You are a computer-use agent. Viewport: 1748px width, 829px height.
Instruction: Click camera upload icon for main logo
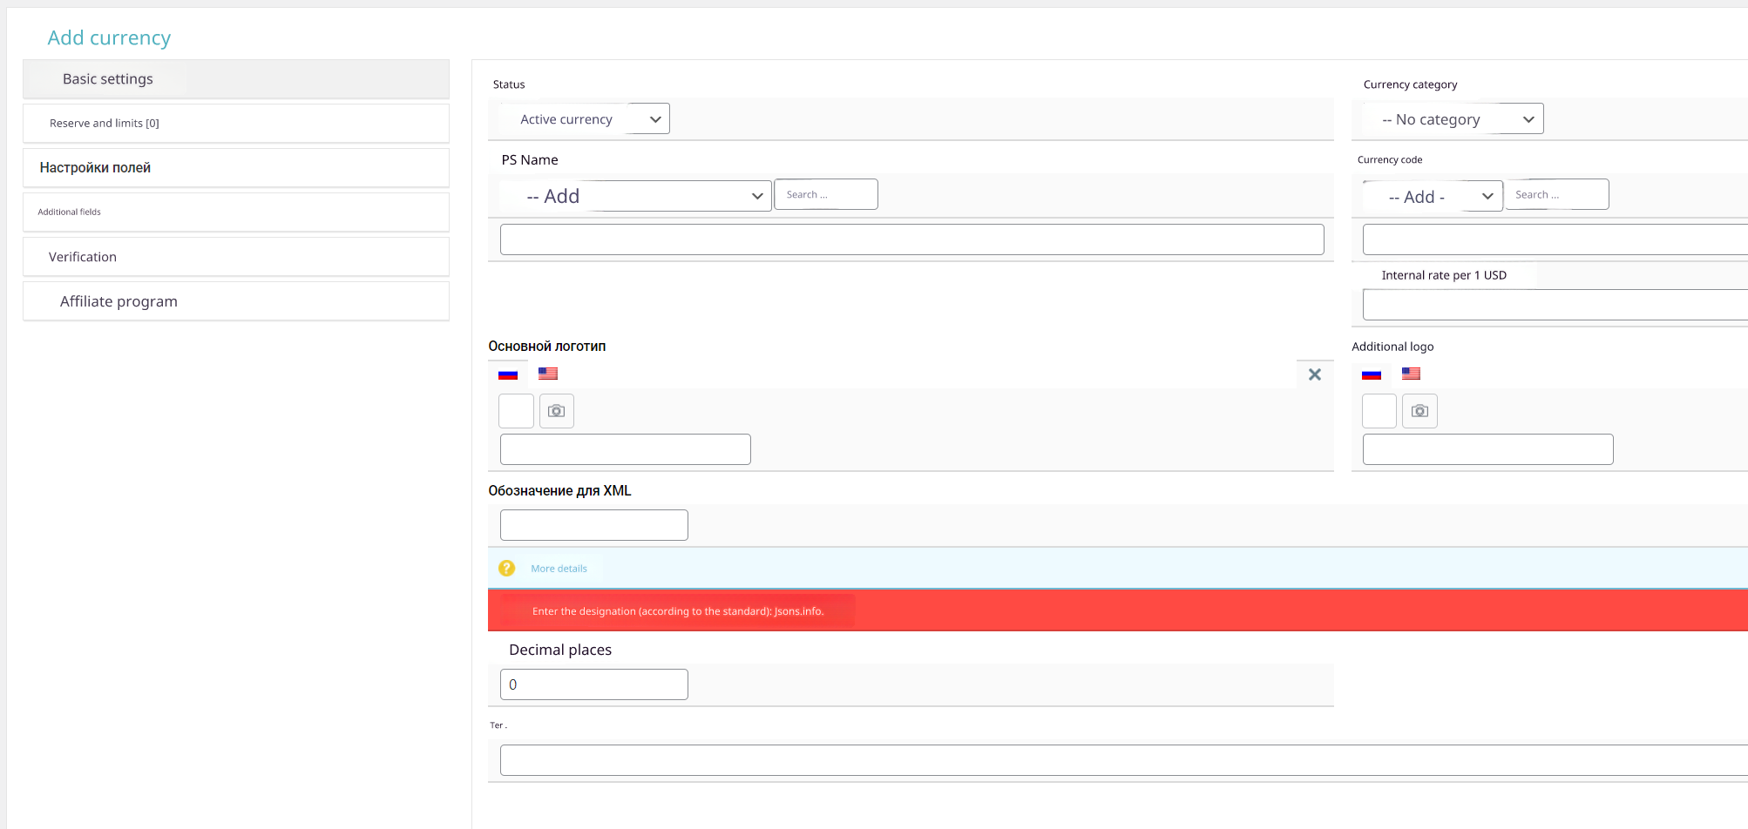(x=557, y=411)
